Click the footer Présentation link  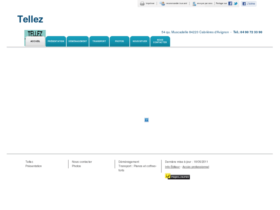coord(34,166)
